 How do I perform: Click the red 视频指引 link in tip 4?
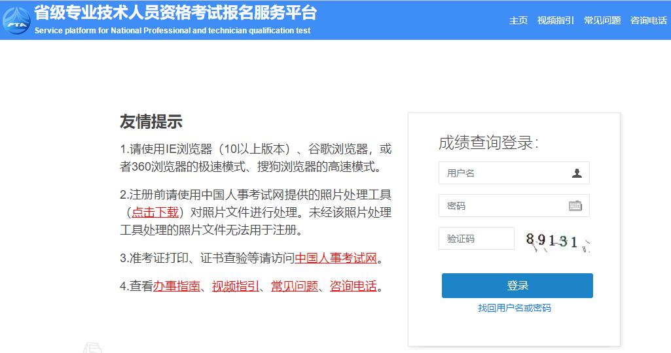point(236,286)
